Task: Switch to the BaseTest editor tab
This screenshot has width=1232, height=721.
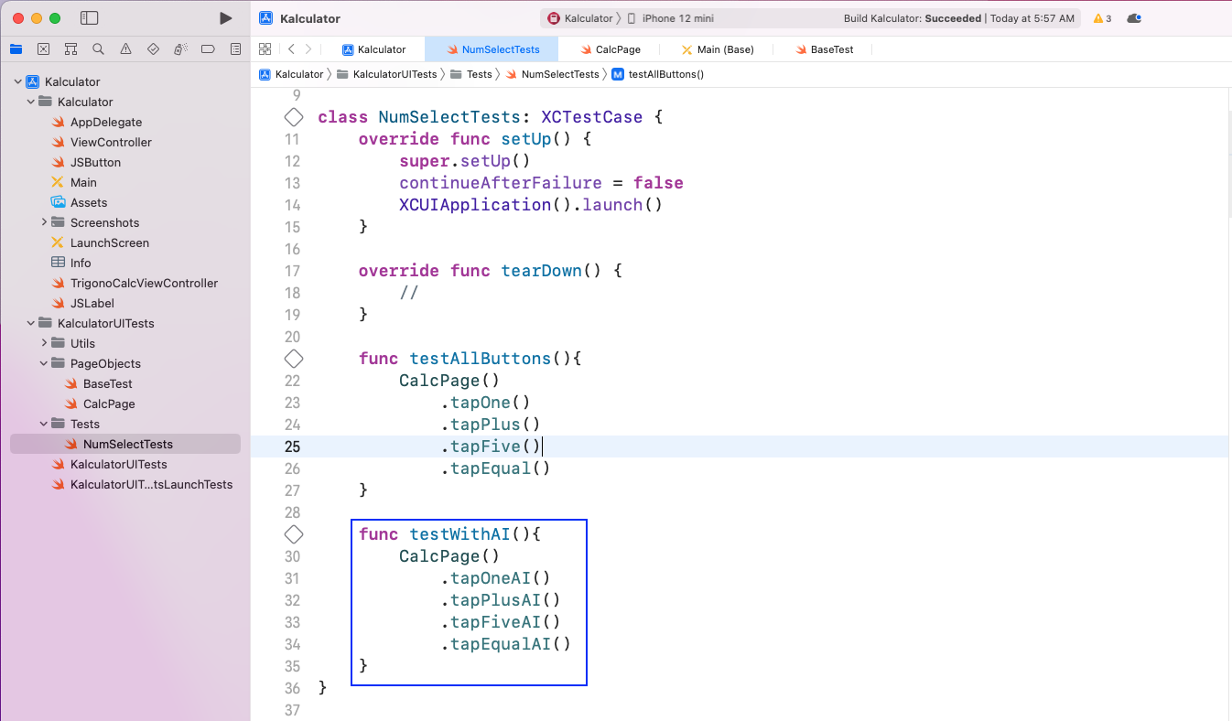Action: pyautogui.click(x=825, y=49)
